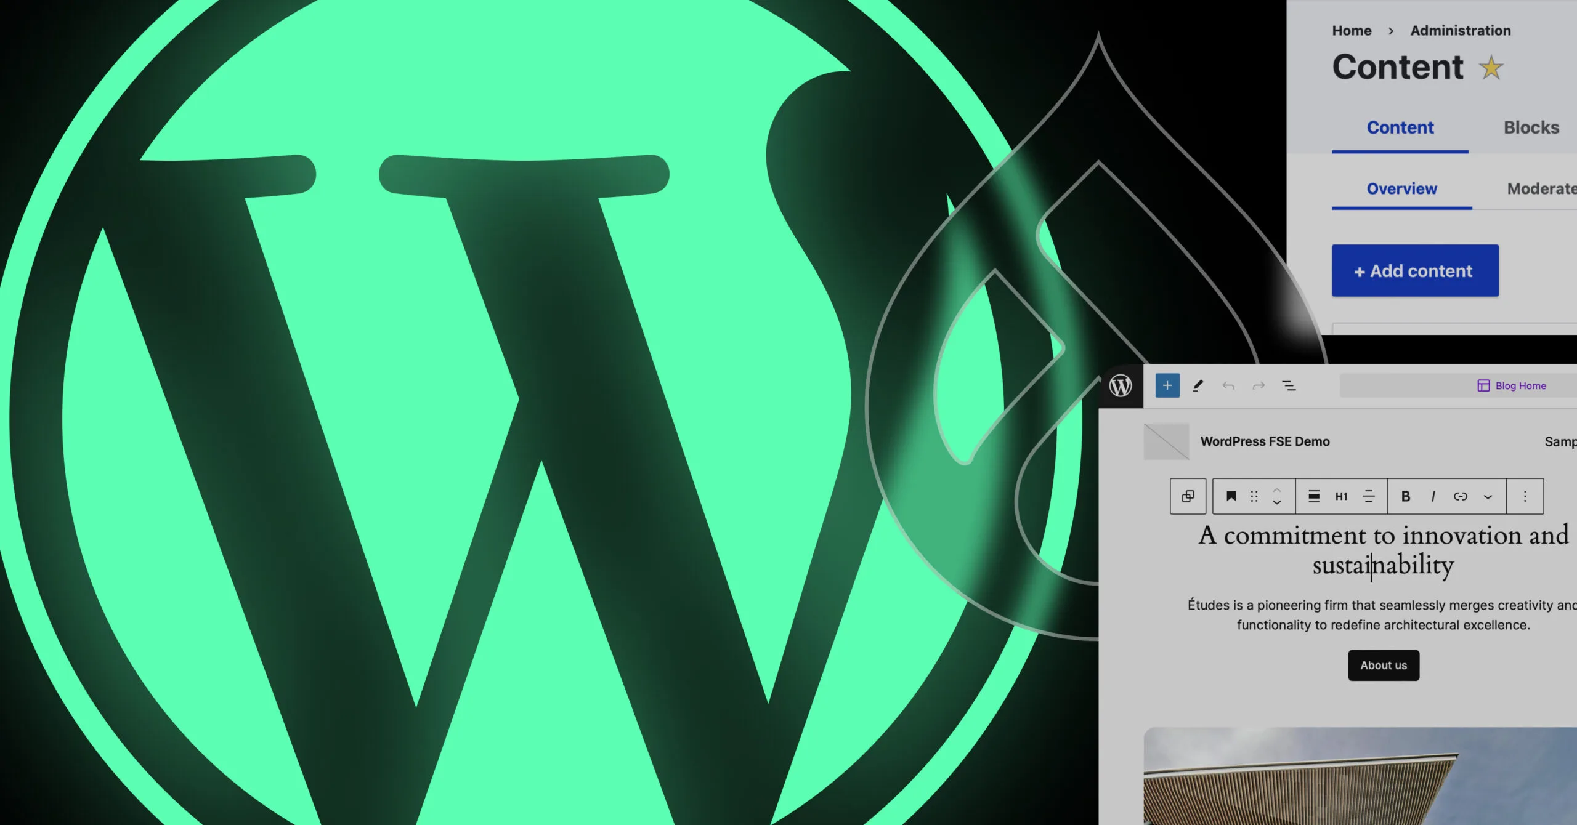Screen dimensions: 1577x825
Task: Select the Blocks tab
Action: [1531, 127]
